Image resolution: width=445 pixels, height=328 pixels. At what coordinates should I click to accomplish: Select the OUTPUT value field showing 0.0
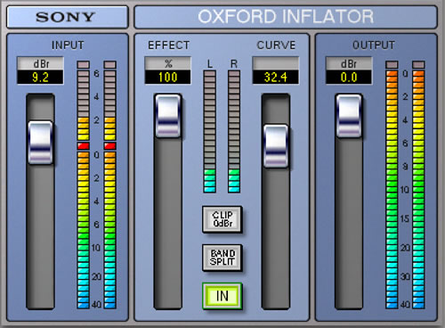pos(349,78)
